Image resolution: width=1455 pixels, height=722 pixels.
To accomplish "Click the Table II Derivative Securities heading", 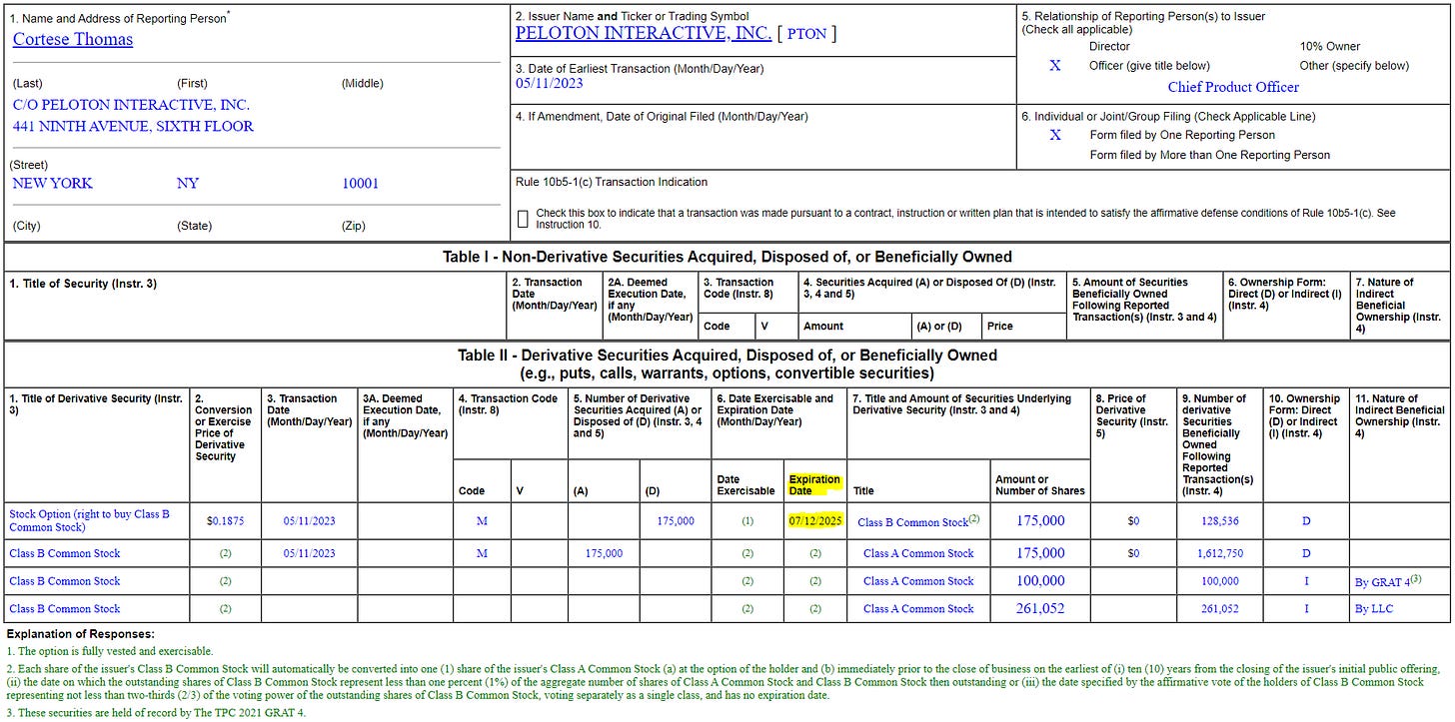I will (727, 363).
